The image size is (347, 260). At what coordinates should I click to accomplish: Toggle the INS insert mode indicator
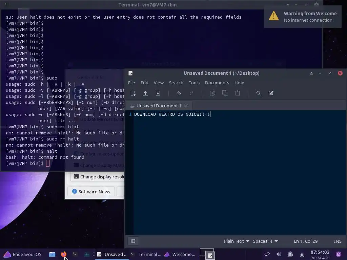tap(338, 241)
